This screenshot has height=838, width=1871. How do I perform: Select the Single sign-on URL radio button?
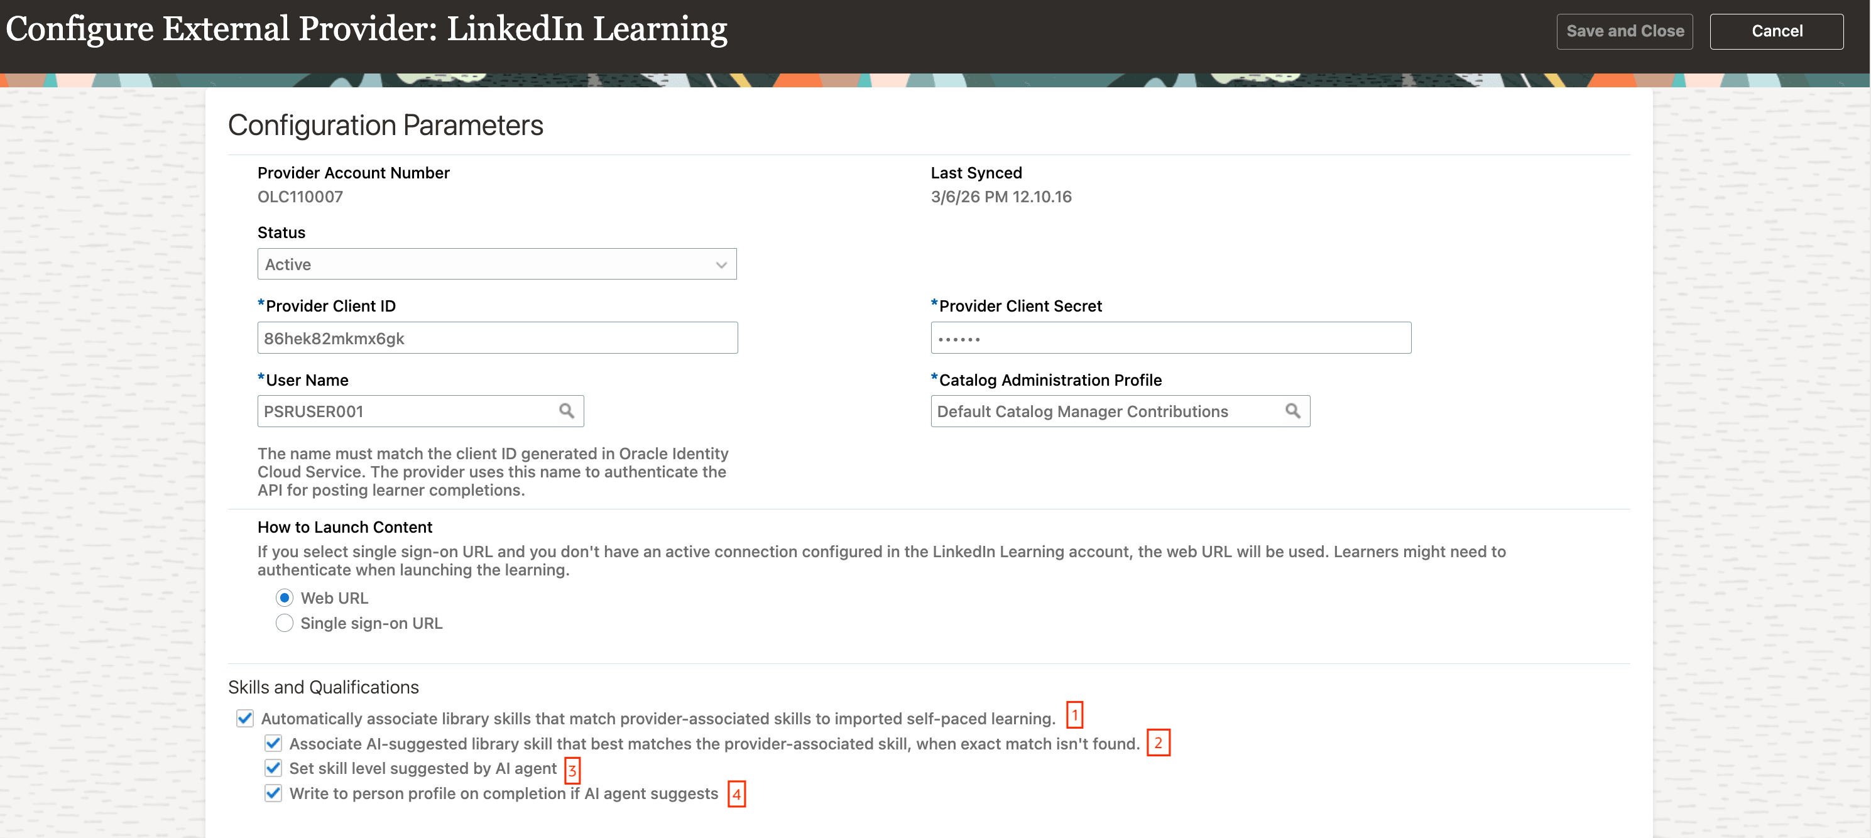click(284, 623)
